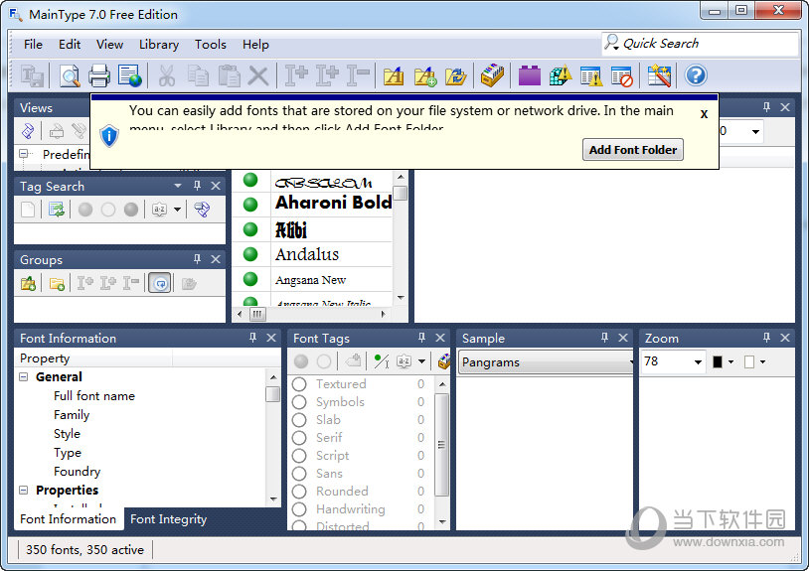Open the Tools menu
Viewport: 809px width, 571px height.
pyautogui.click(x=211, y=45)
